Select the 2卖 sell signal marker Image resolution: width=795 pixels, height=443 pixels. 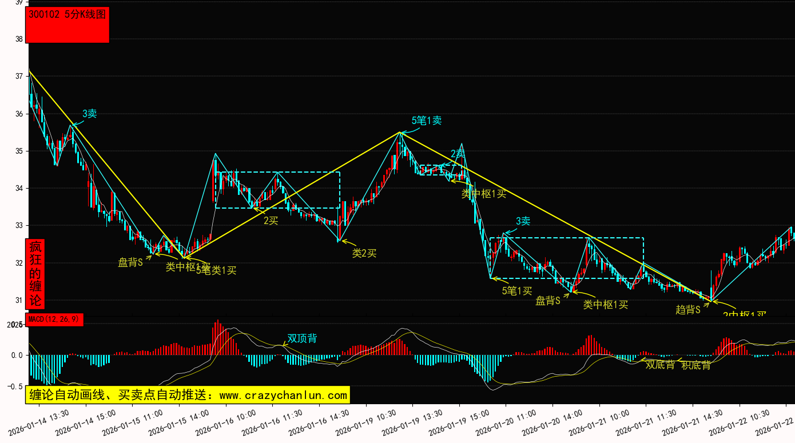tap(458, 153)
